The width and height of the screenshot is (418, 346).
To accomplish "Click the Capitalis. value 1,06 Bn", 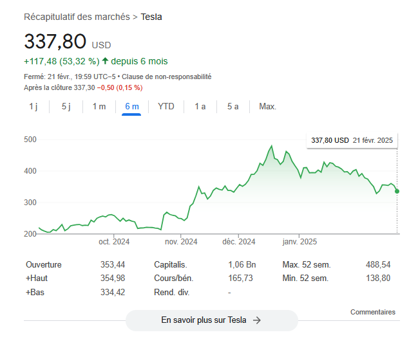I will click(x=242, y=264).
